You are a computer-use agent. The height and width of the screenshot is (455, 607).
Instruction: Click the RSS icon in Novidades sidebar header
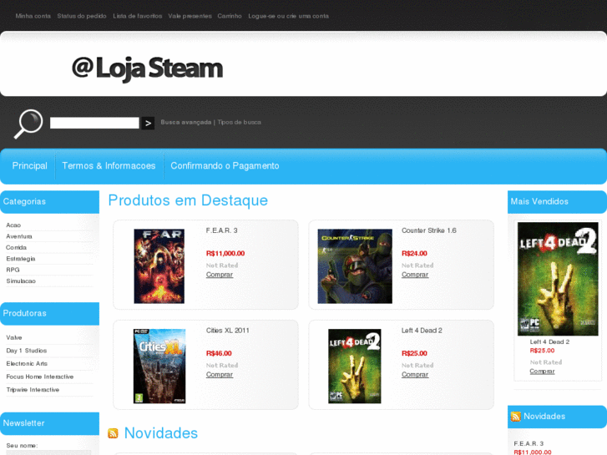pos(516,417)
